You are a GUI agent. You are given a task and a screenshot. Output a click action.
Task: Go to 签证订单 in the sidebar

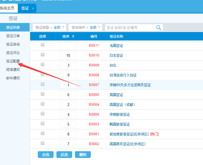click(13, 36)
